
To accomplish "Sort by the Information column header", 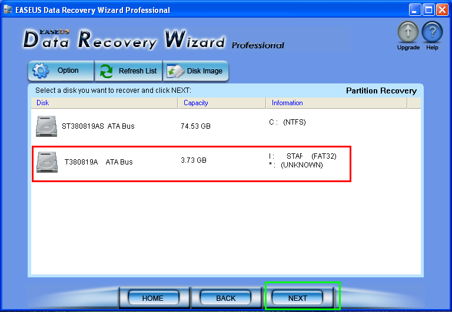I will point(337,103).
